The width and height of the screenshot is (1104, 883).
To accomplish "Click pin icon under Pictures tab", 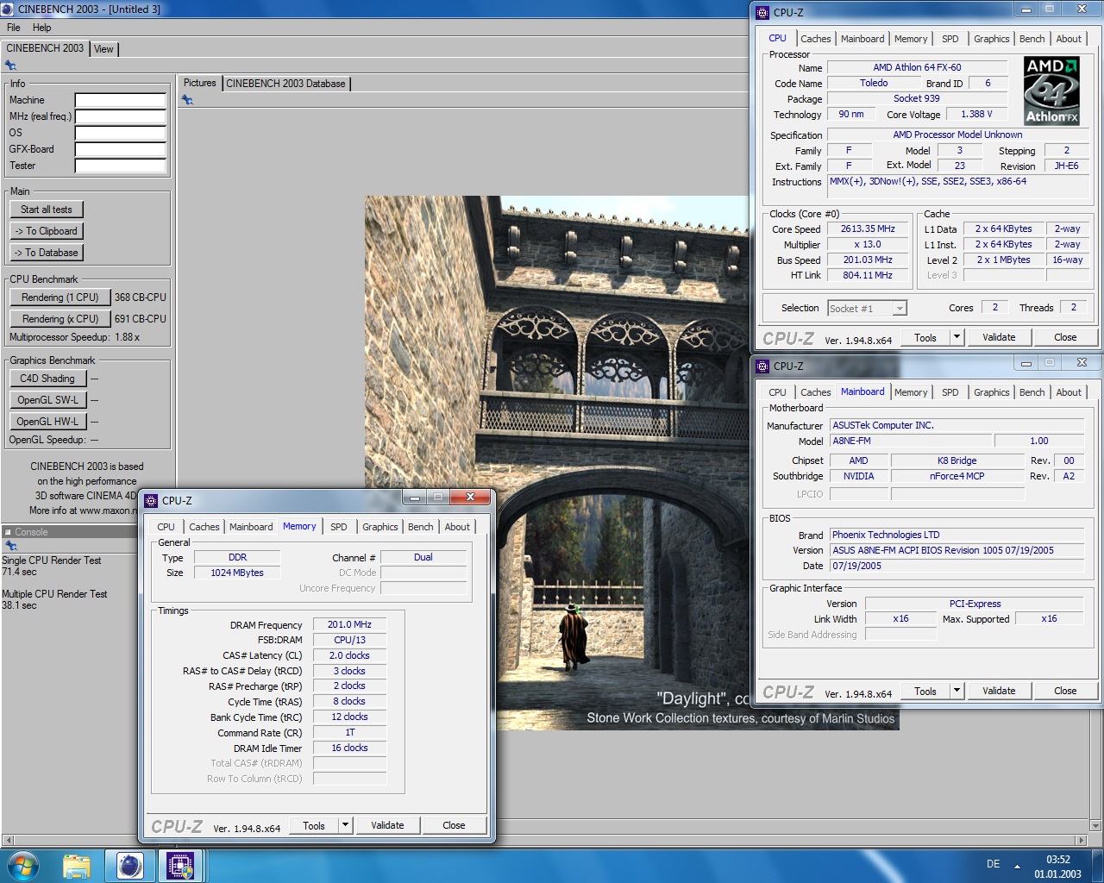I will 187,100.
